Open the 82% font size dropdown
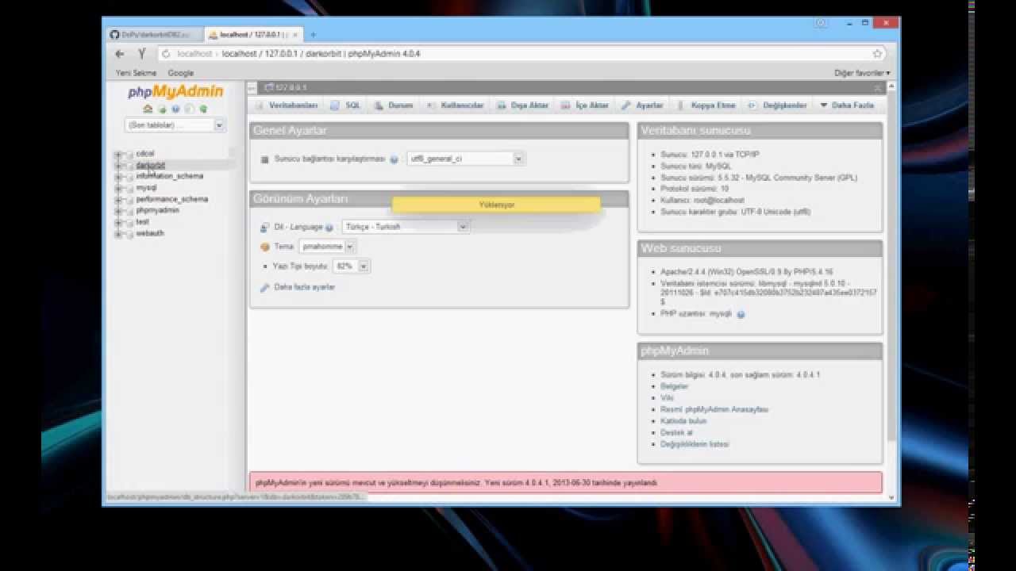The height and width of the screenshot is (571, 1016). (x=351, y=266)
